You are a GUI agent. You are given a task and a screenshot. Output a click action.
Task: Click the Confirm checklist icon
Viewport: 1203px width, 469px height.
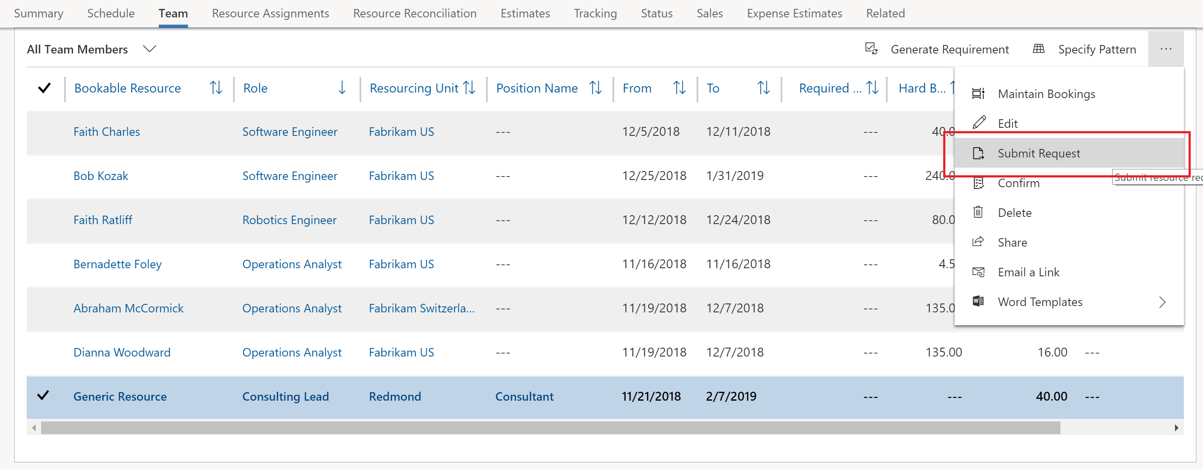[978, 183]
